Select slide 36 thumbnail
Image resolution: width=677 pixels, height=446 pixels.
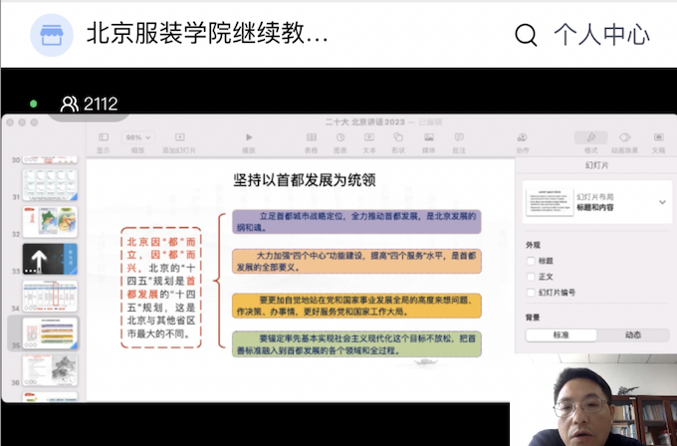pos(50,370)
